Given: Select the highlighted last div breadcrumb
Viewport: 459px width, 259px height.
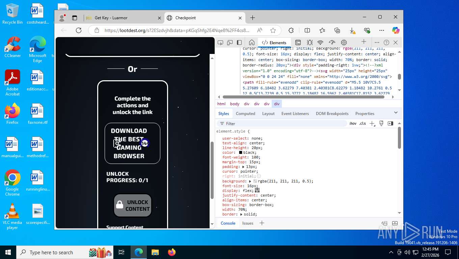Looking at the screenshot, I should click(277, 104).
